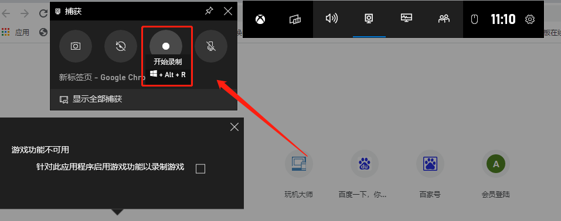Start recording with the record button
This screenshot has width=561, height=221.
166,46
